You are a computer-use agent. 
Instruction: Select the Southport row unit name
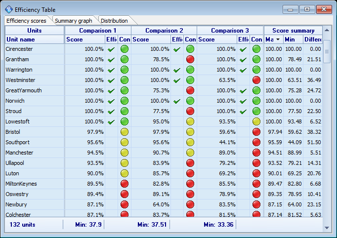[x=17, y=143]
